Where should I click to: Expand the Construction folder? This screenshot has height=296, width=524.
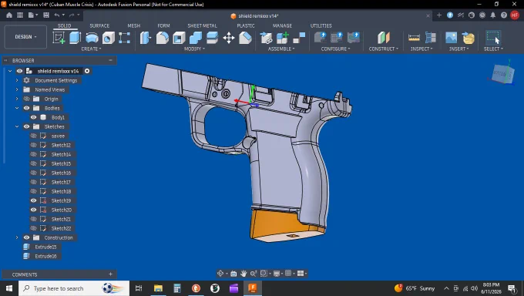point(17,237)
